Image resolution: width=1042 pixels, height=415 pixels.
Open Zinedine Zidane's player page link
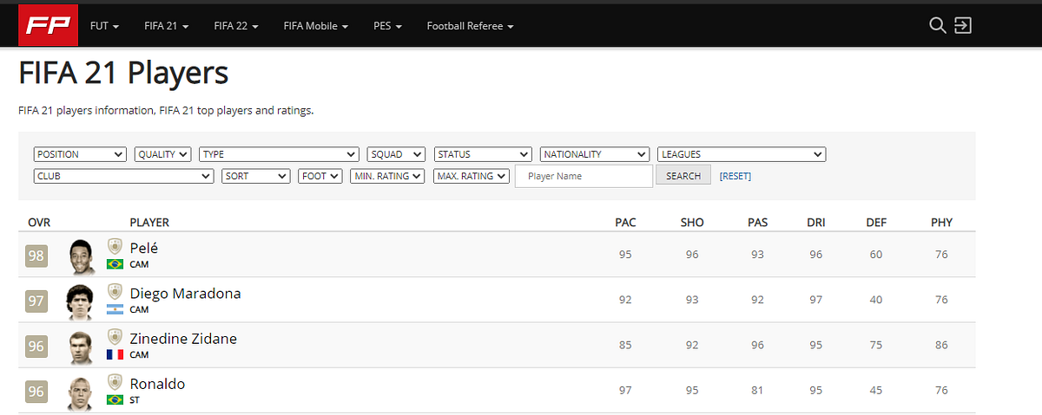tap(183, 338)
